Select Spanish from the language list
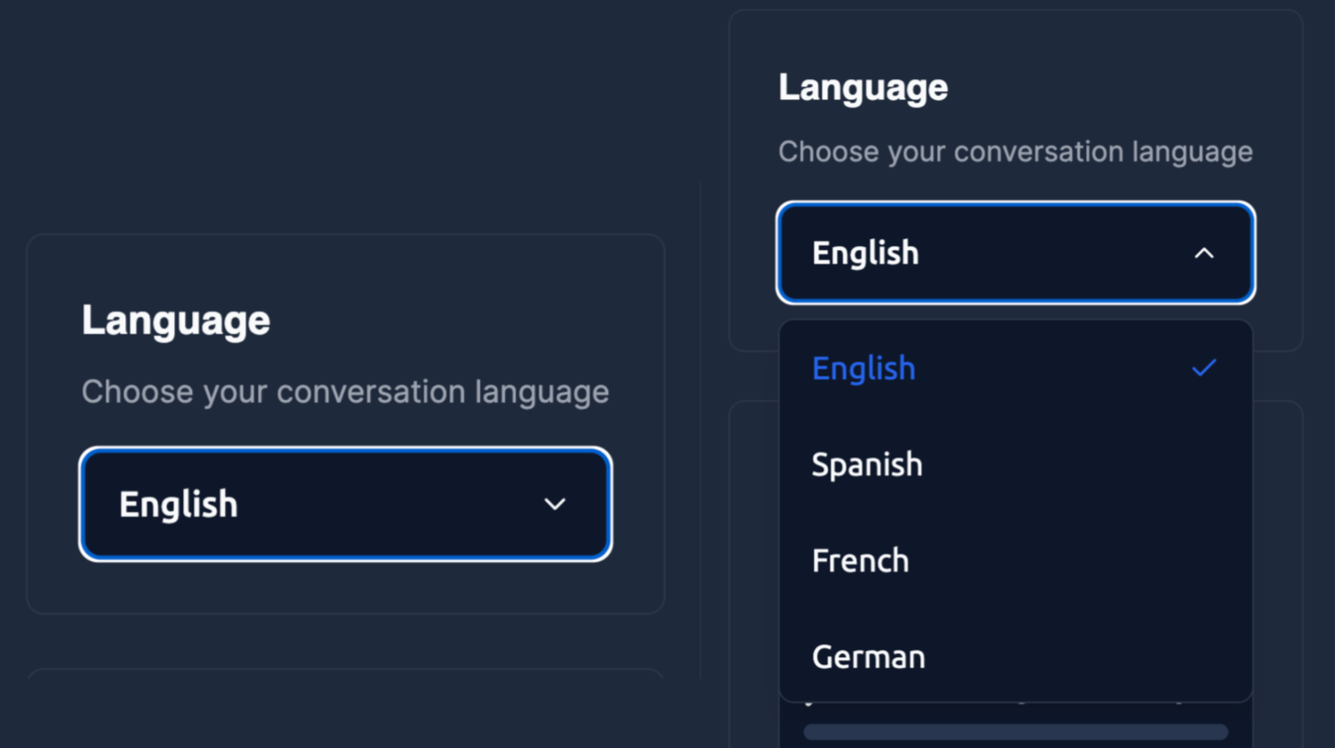The image size is (1335, 748). 867,464
